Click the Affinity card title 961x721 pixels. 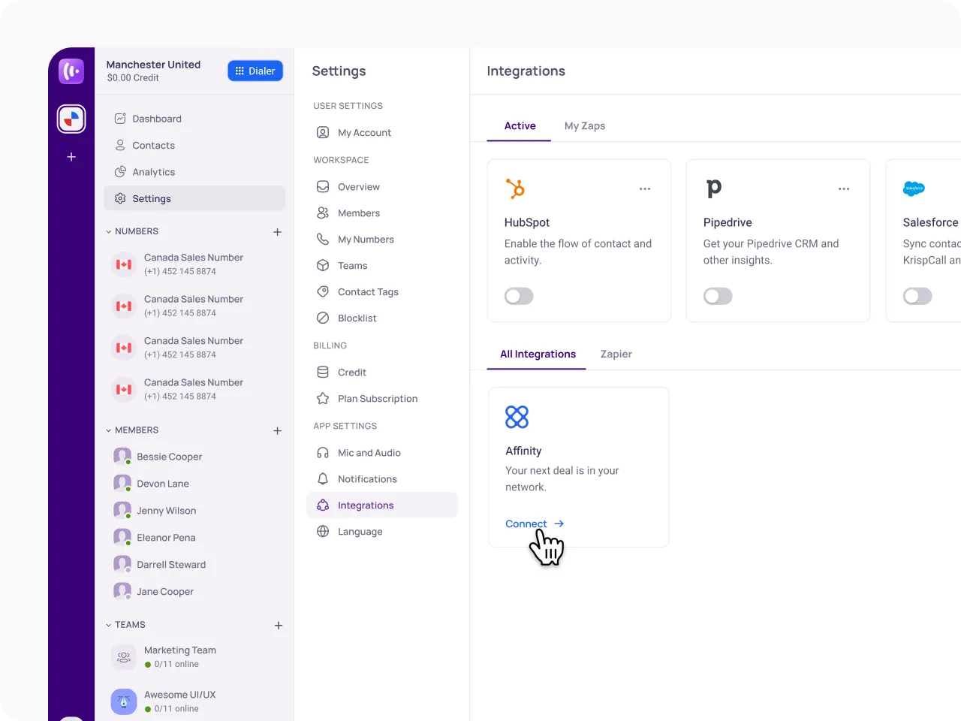tap(523, 451)
